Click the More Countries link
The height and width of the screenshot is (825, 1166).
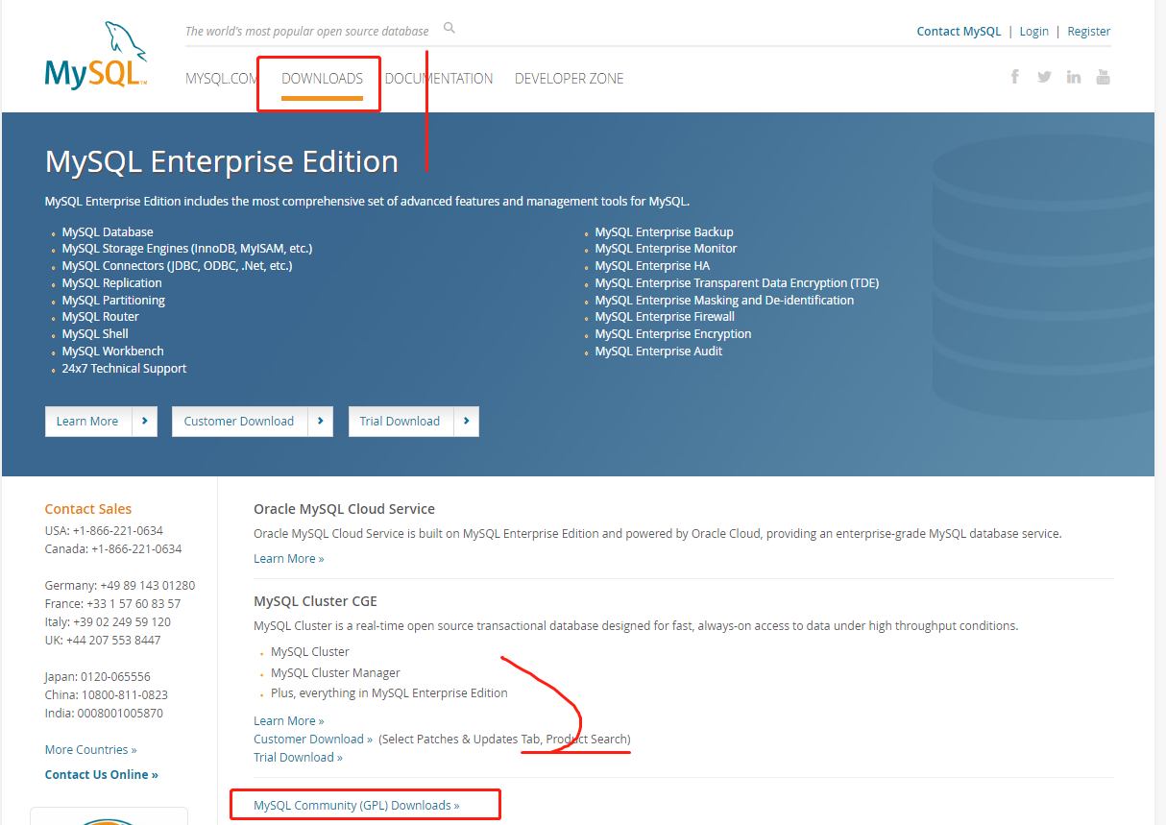pos(90,749)
